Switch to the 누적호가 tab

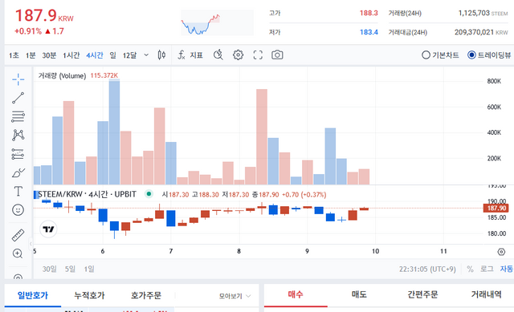point(89,296)
